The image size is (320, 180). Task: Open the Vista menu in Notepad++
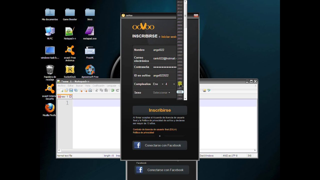coord(88,86)
